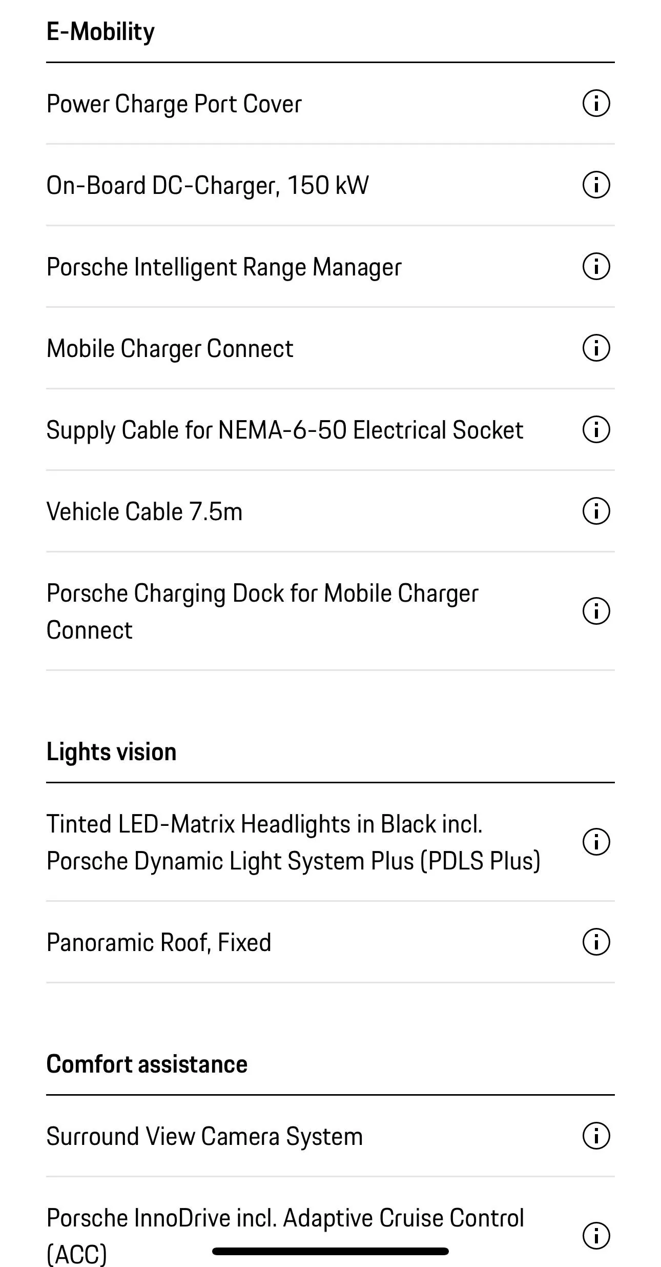Image resolution: width=661 pixels, height=1267 pixels.
Task: Tap the Surround View Camera System label
Action: (204, 1136)
